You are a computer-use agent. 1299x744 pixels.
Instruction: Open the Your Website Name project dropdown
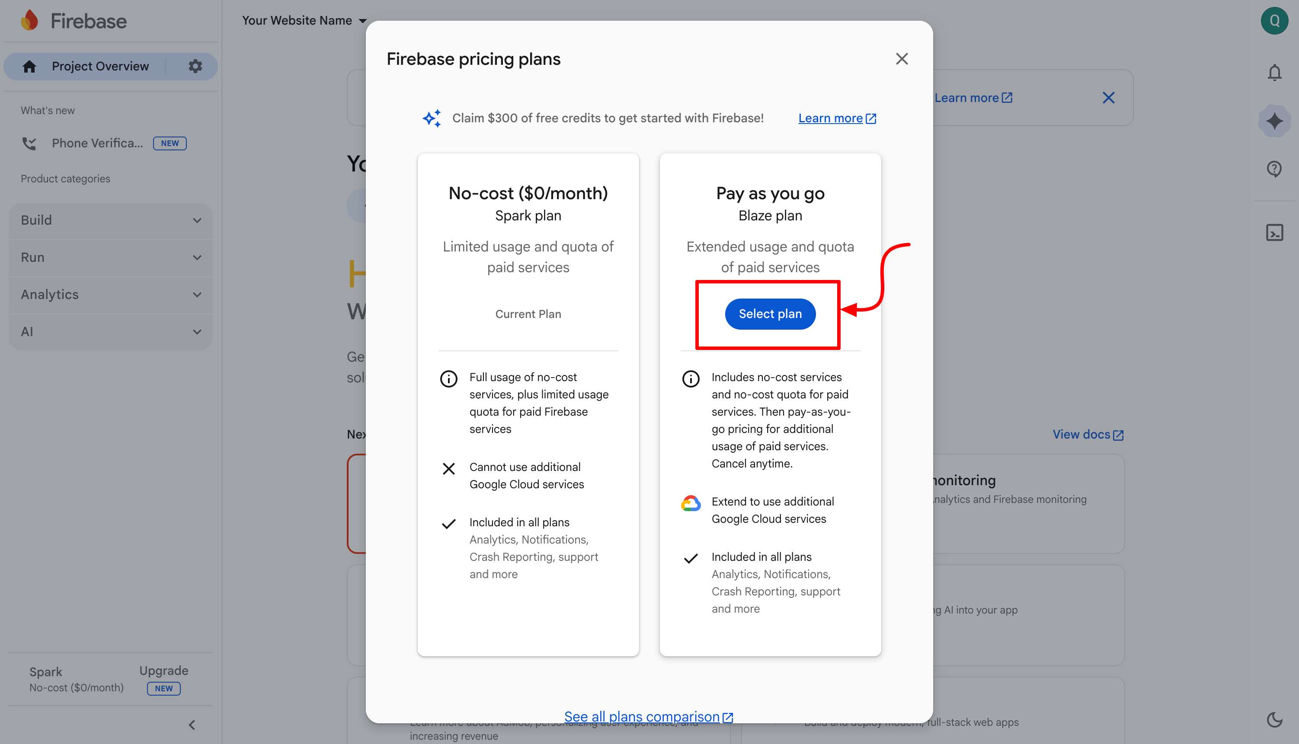click(304, 20)
